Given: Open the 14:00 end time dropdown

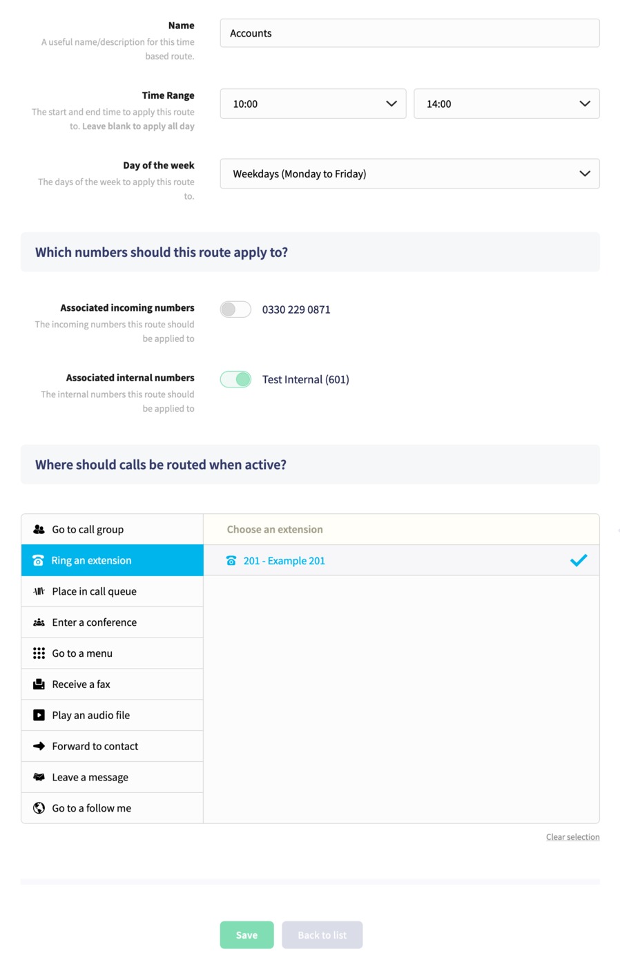Looking at the screenshot, I should click(x=506, y=104).
